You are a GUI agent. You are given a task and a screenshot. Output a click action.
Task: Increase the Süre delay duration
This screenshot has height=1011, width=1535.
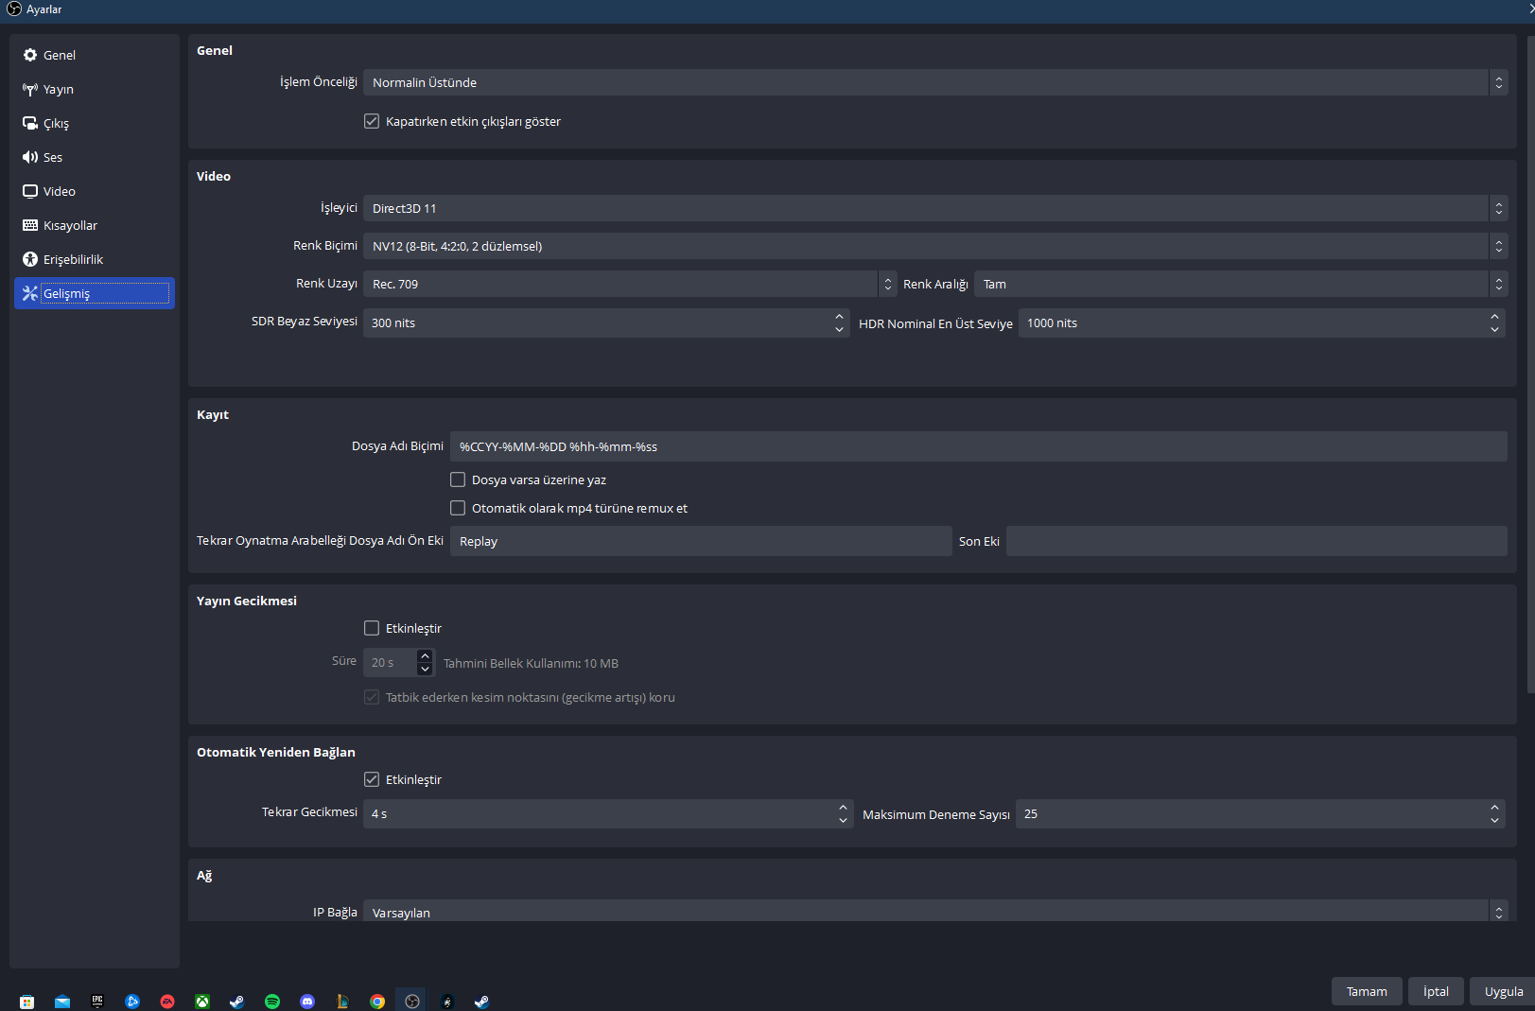(x=425, y=655)
